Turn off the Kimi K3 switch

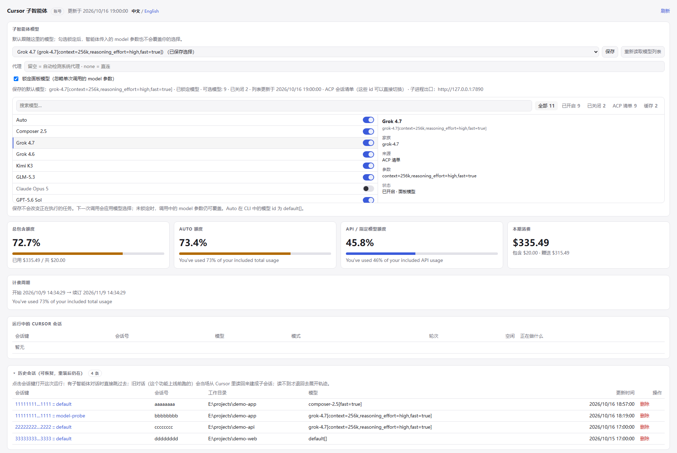coord(368,166)
